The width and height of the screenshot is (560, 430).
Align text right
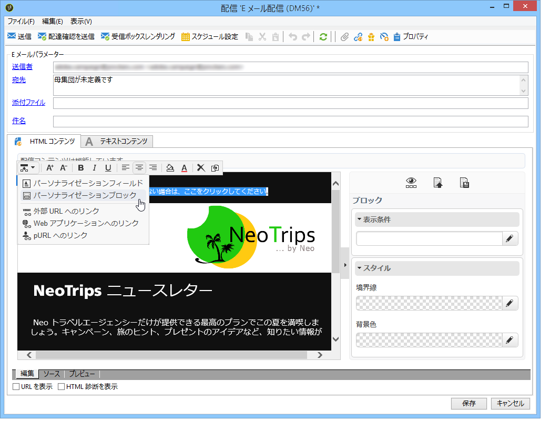click(153, 168)
